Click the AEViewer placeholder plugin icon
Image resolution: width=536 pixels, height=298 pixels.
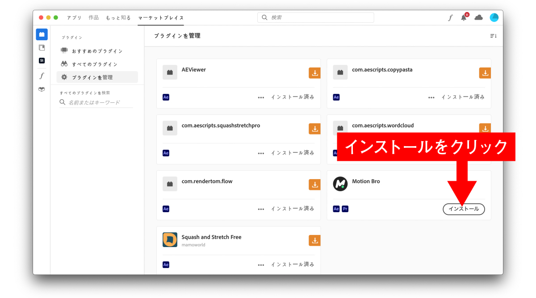tap(170, 72)
